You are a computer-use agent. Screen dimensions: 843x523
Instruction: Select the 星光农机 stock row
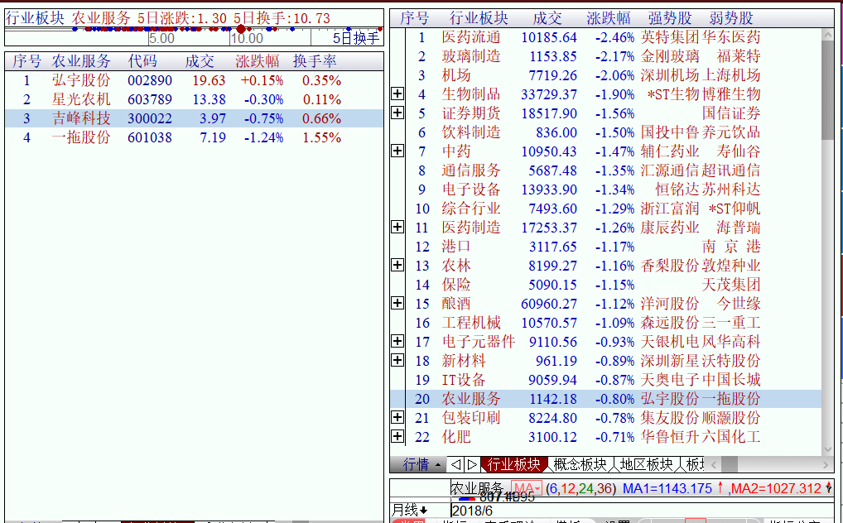click(194, 99)
